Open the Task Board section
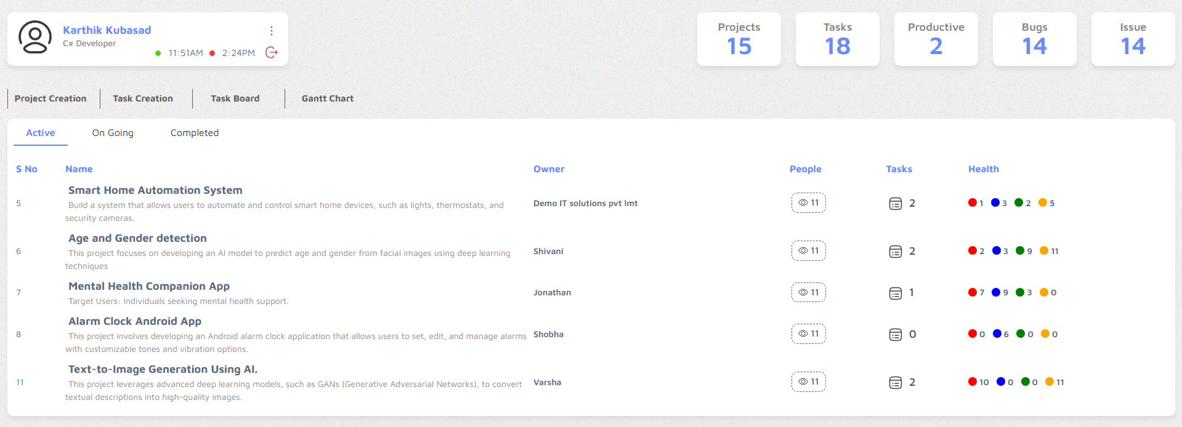Image resolution: width=1182 pixels, height=427 pixels. click(x=235, y=98)
